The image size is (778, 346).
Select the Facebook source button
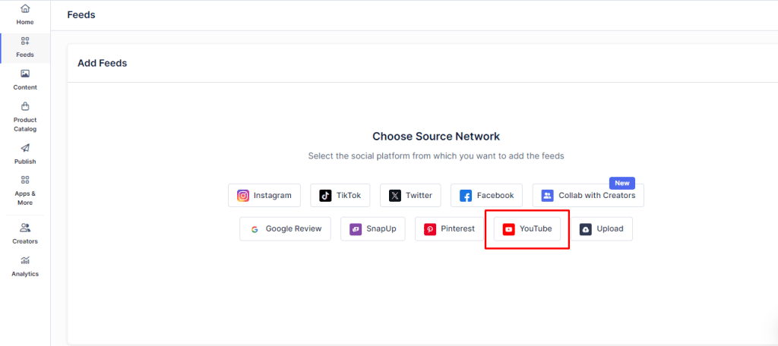pyautogui.click(x=486, y=195)
